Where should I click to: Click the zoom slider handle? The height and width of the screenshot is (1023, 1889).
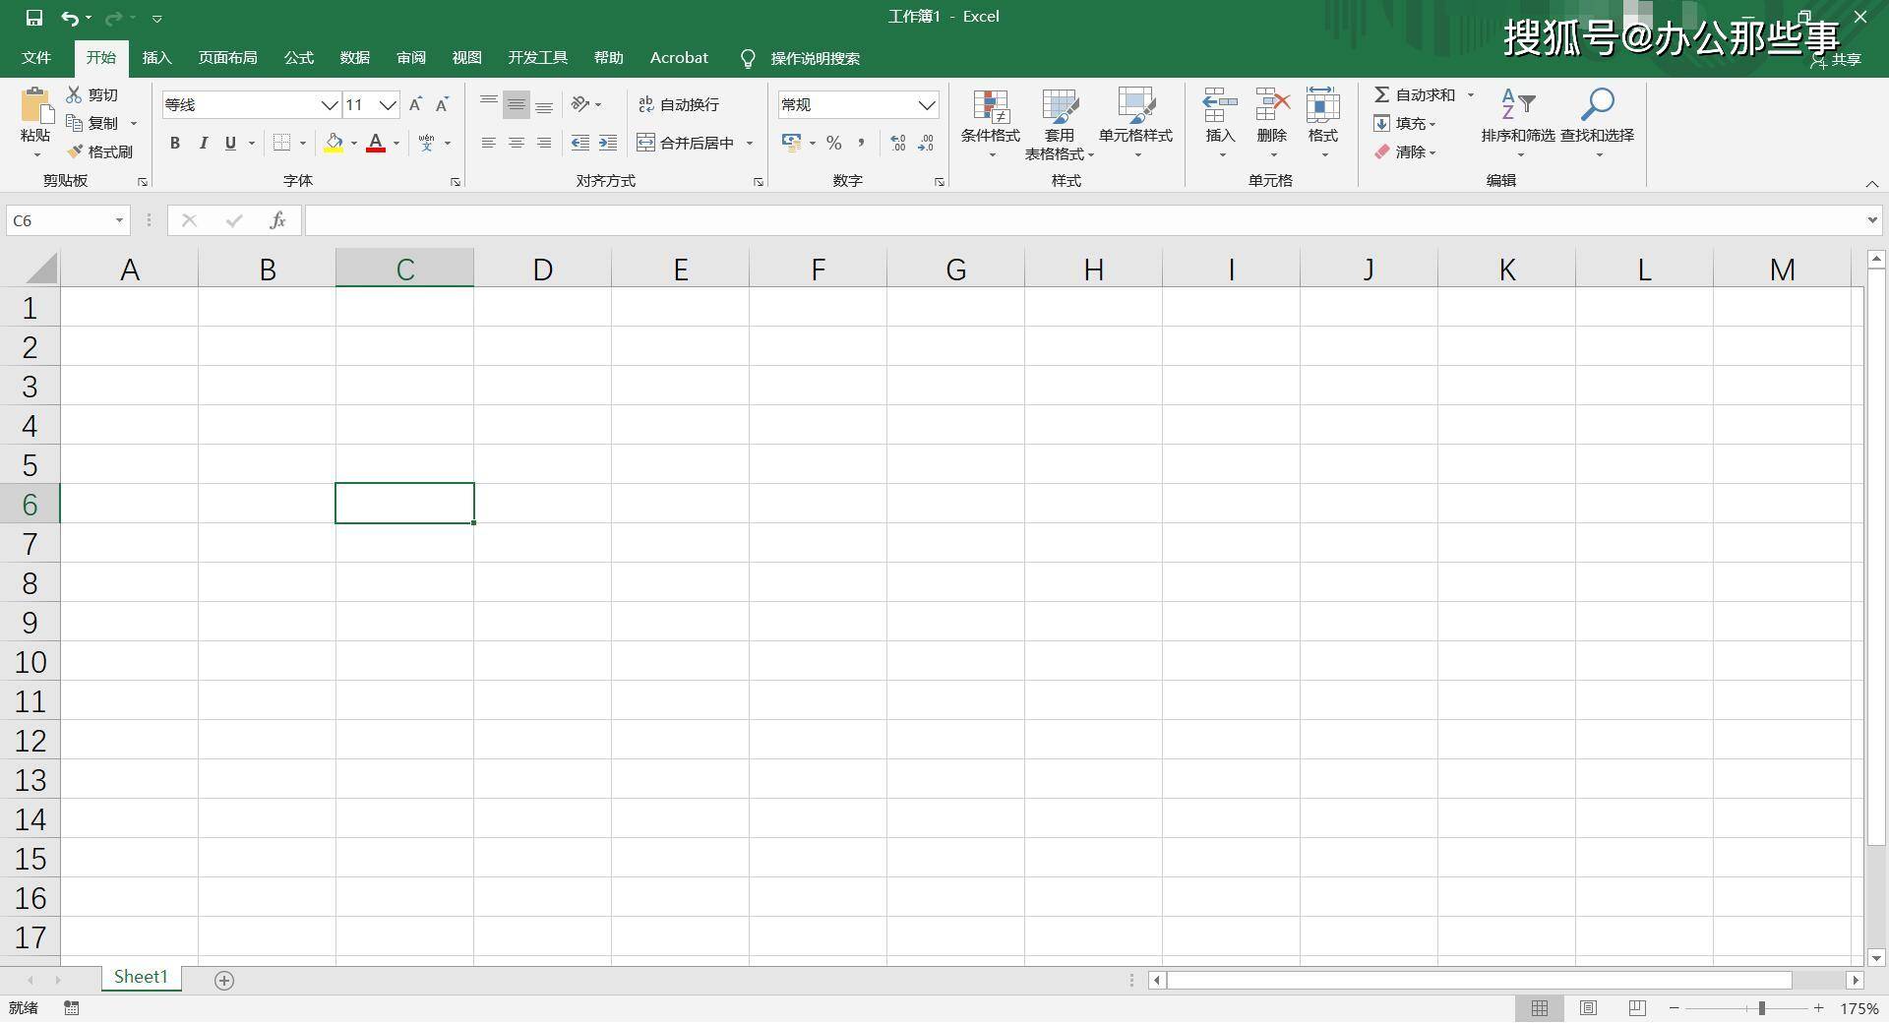[1761, 1008]
